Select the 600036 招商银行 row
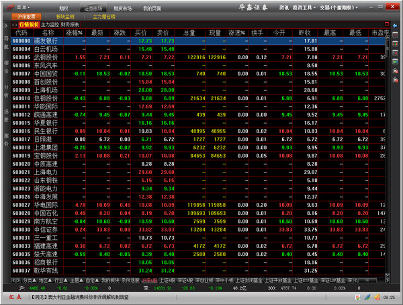Image resolution: width=403 pixels, height=305 pixels. (198, 263)
